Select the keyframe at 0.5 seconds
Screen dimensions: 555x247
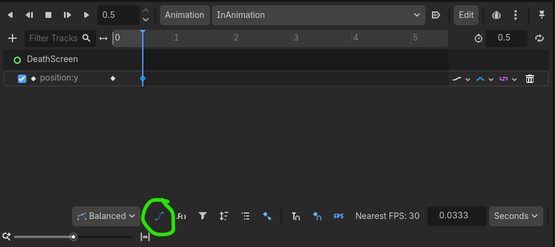click(x=142, y=79)
